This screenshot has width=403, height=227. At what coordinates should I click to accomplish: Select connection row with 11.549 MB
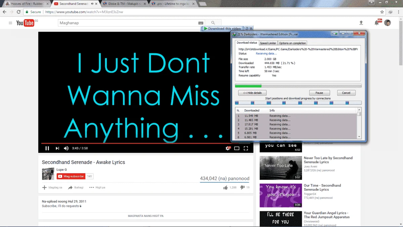pos(296,116)
